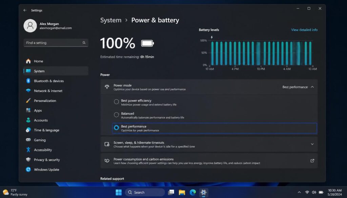Open Bluetooth & devices settings
This screenshot has height=198, width=347.
(x=56, y=81)
